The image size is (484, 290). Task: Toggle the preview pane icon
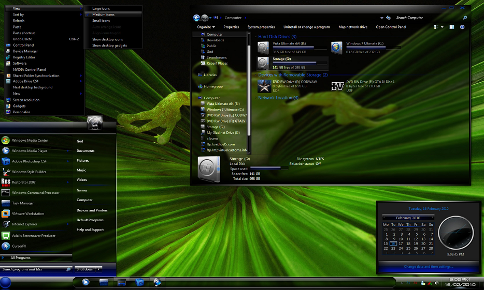tap(451, 27)
